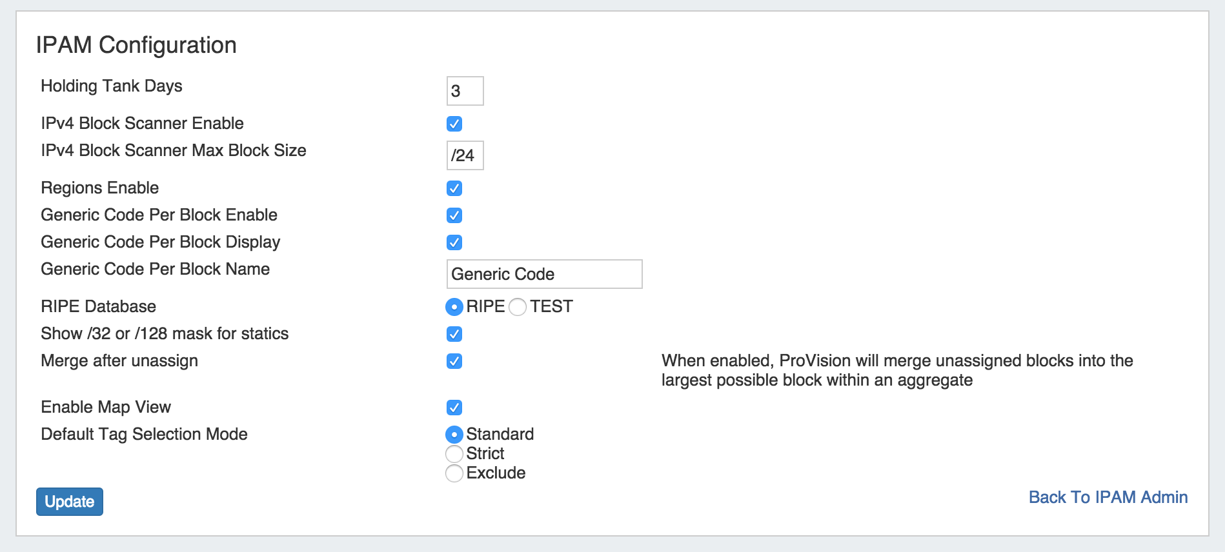Click the IPAM Configuration heading

pos(136,45)
